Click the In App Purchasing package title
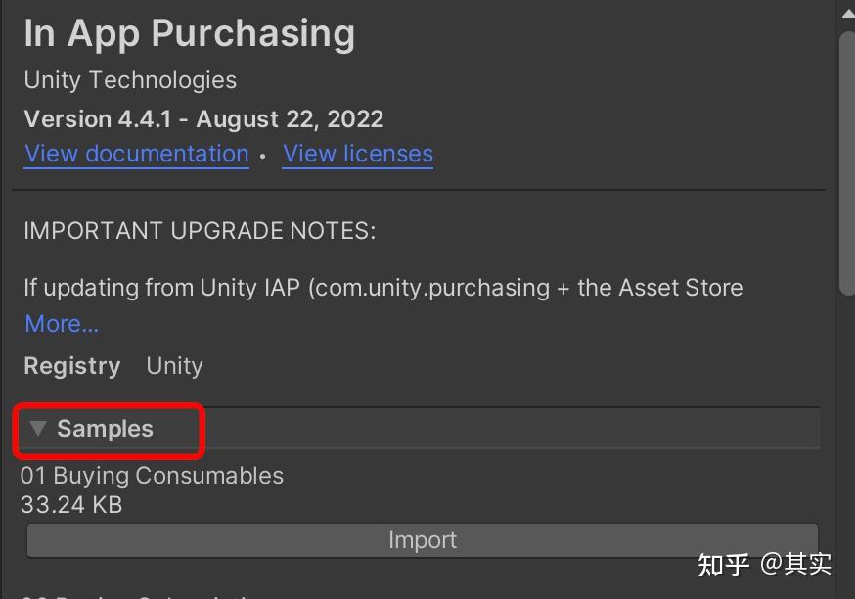This screenshot has width=855, height=599. (189, 33)
